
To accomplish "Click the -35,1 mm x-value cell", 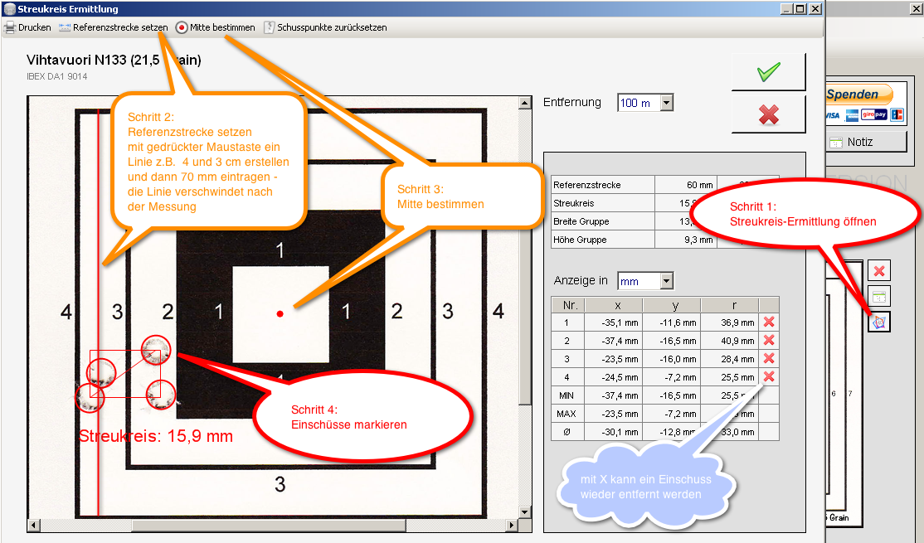I will 614,322.
